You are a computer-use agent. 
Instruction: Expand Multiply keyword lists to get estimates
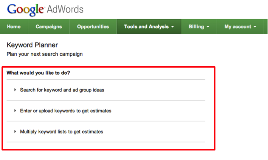pos(61,131)
